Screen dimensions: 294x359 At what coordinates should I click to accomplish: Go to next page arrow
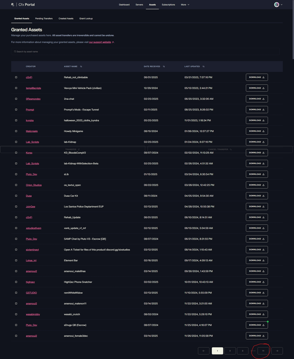click(277, 351)
